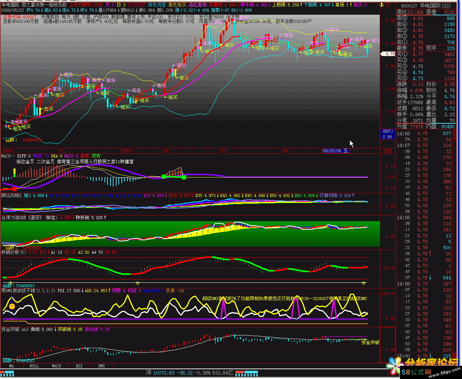This screenshot has height=379, width=462.
Task: Click the 09/05/08 date marker on the time axis
Action: (x=335, y=151)
